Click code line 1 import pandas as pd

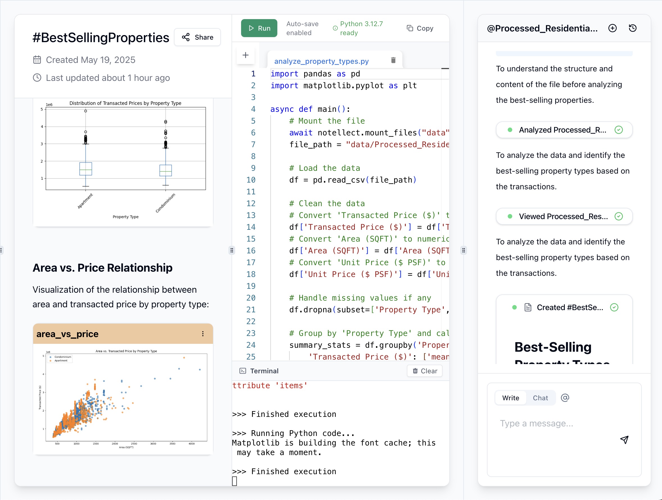coord(315,74)
